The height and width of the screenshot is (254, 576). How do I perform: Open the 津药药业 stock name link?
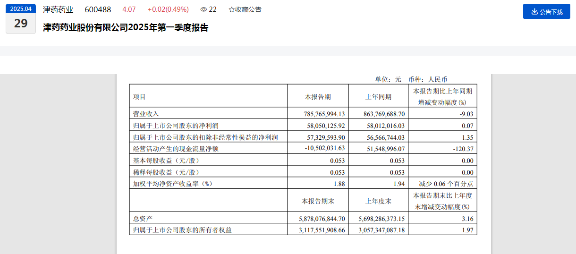pyautogui.click(x=58, y=9)
